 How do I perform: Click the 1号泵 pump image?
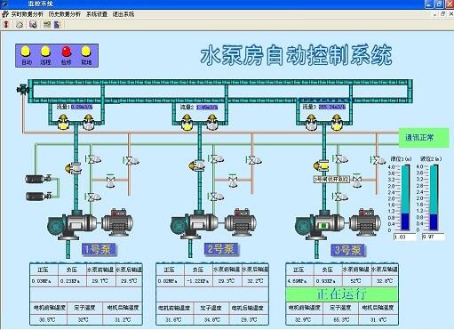pos(72,224)
